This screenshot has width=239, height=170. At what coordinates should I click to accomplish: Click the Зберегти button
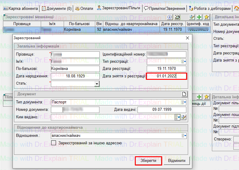click(x=149, y=161)
